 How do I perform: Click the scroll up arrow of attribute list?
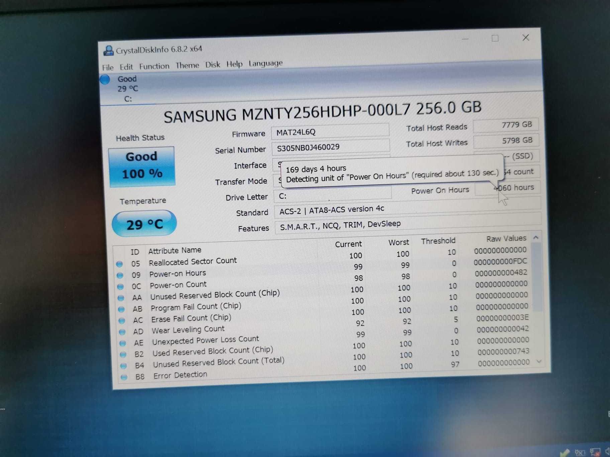(536, 238)
